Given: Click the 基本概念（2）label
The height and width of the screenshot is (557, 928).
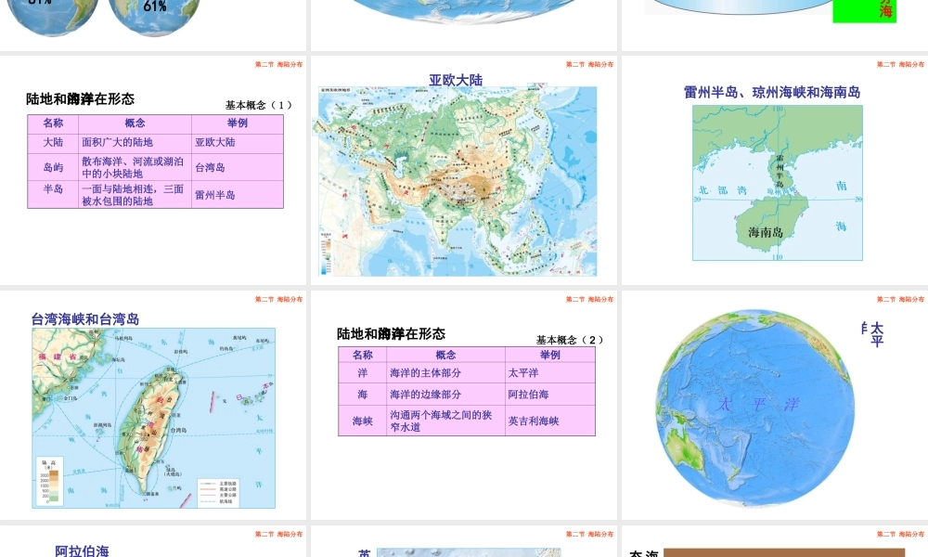Looking at the screenshot, I should point(570,340).
